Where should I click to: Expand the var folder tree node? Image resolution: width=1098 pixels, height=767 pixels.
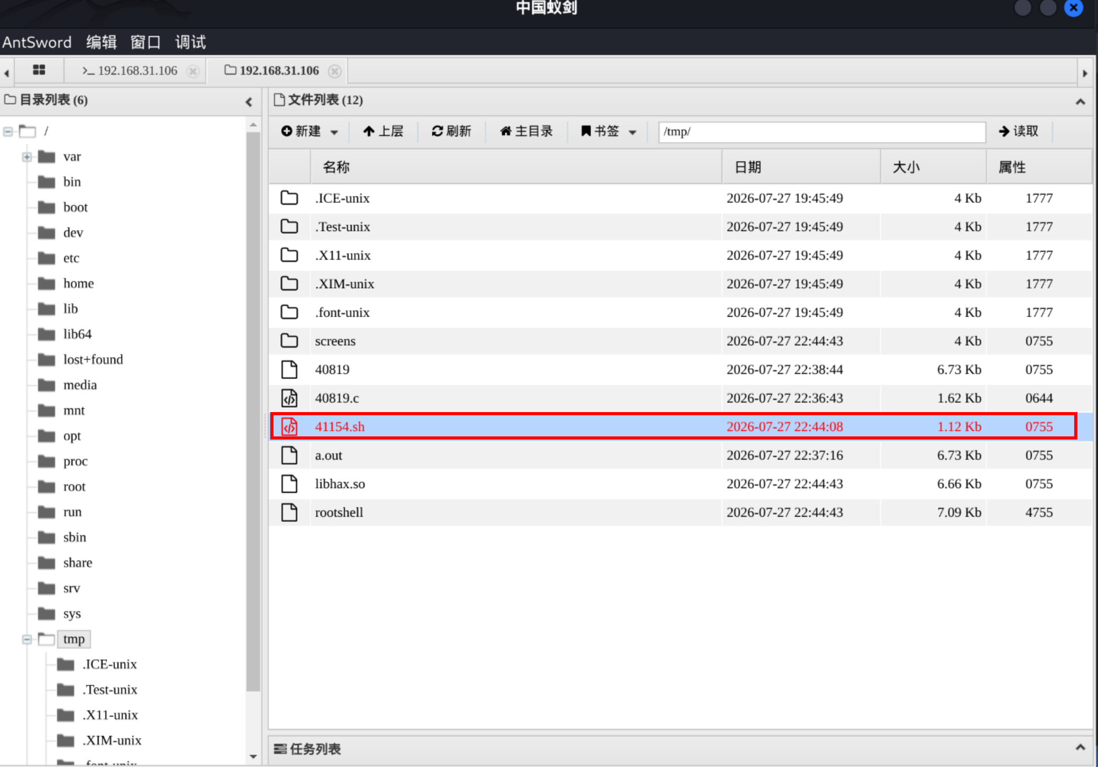[27, 157]
